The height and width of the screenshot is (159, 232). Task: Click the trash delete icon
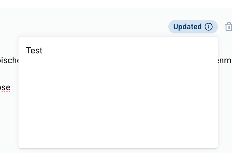229,27
